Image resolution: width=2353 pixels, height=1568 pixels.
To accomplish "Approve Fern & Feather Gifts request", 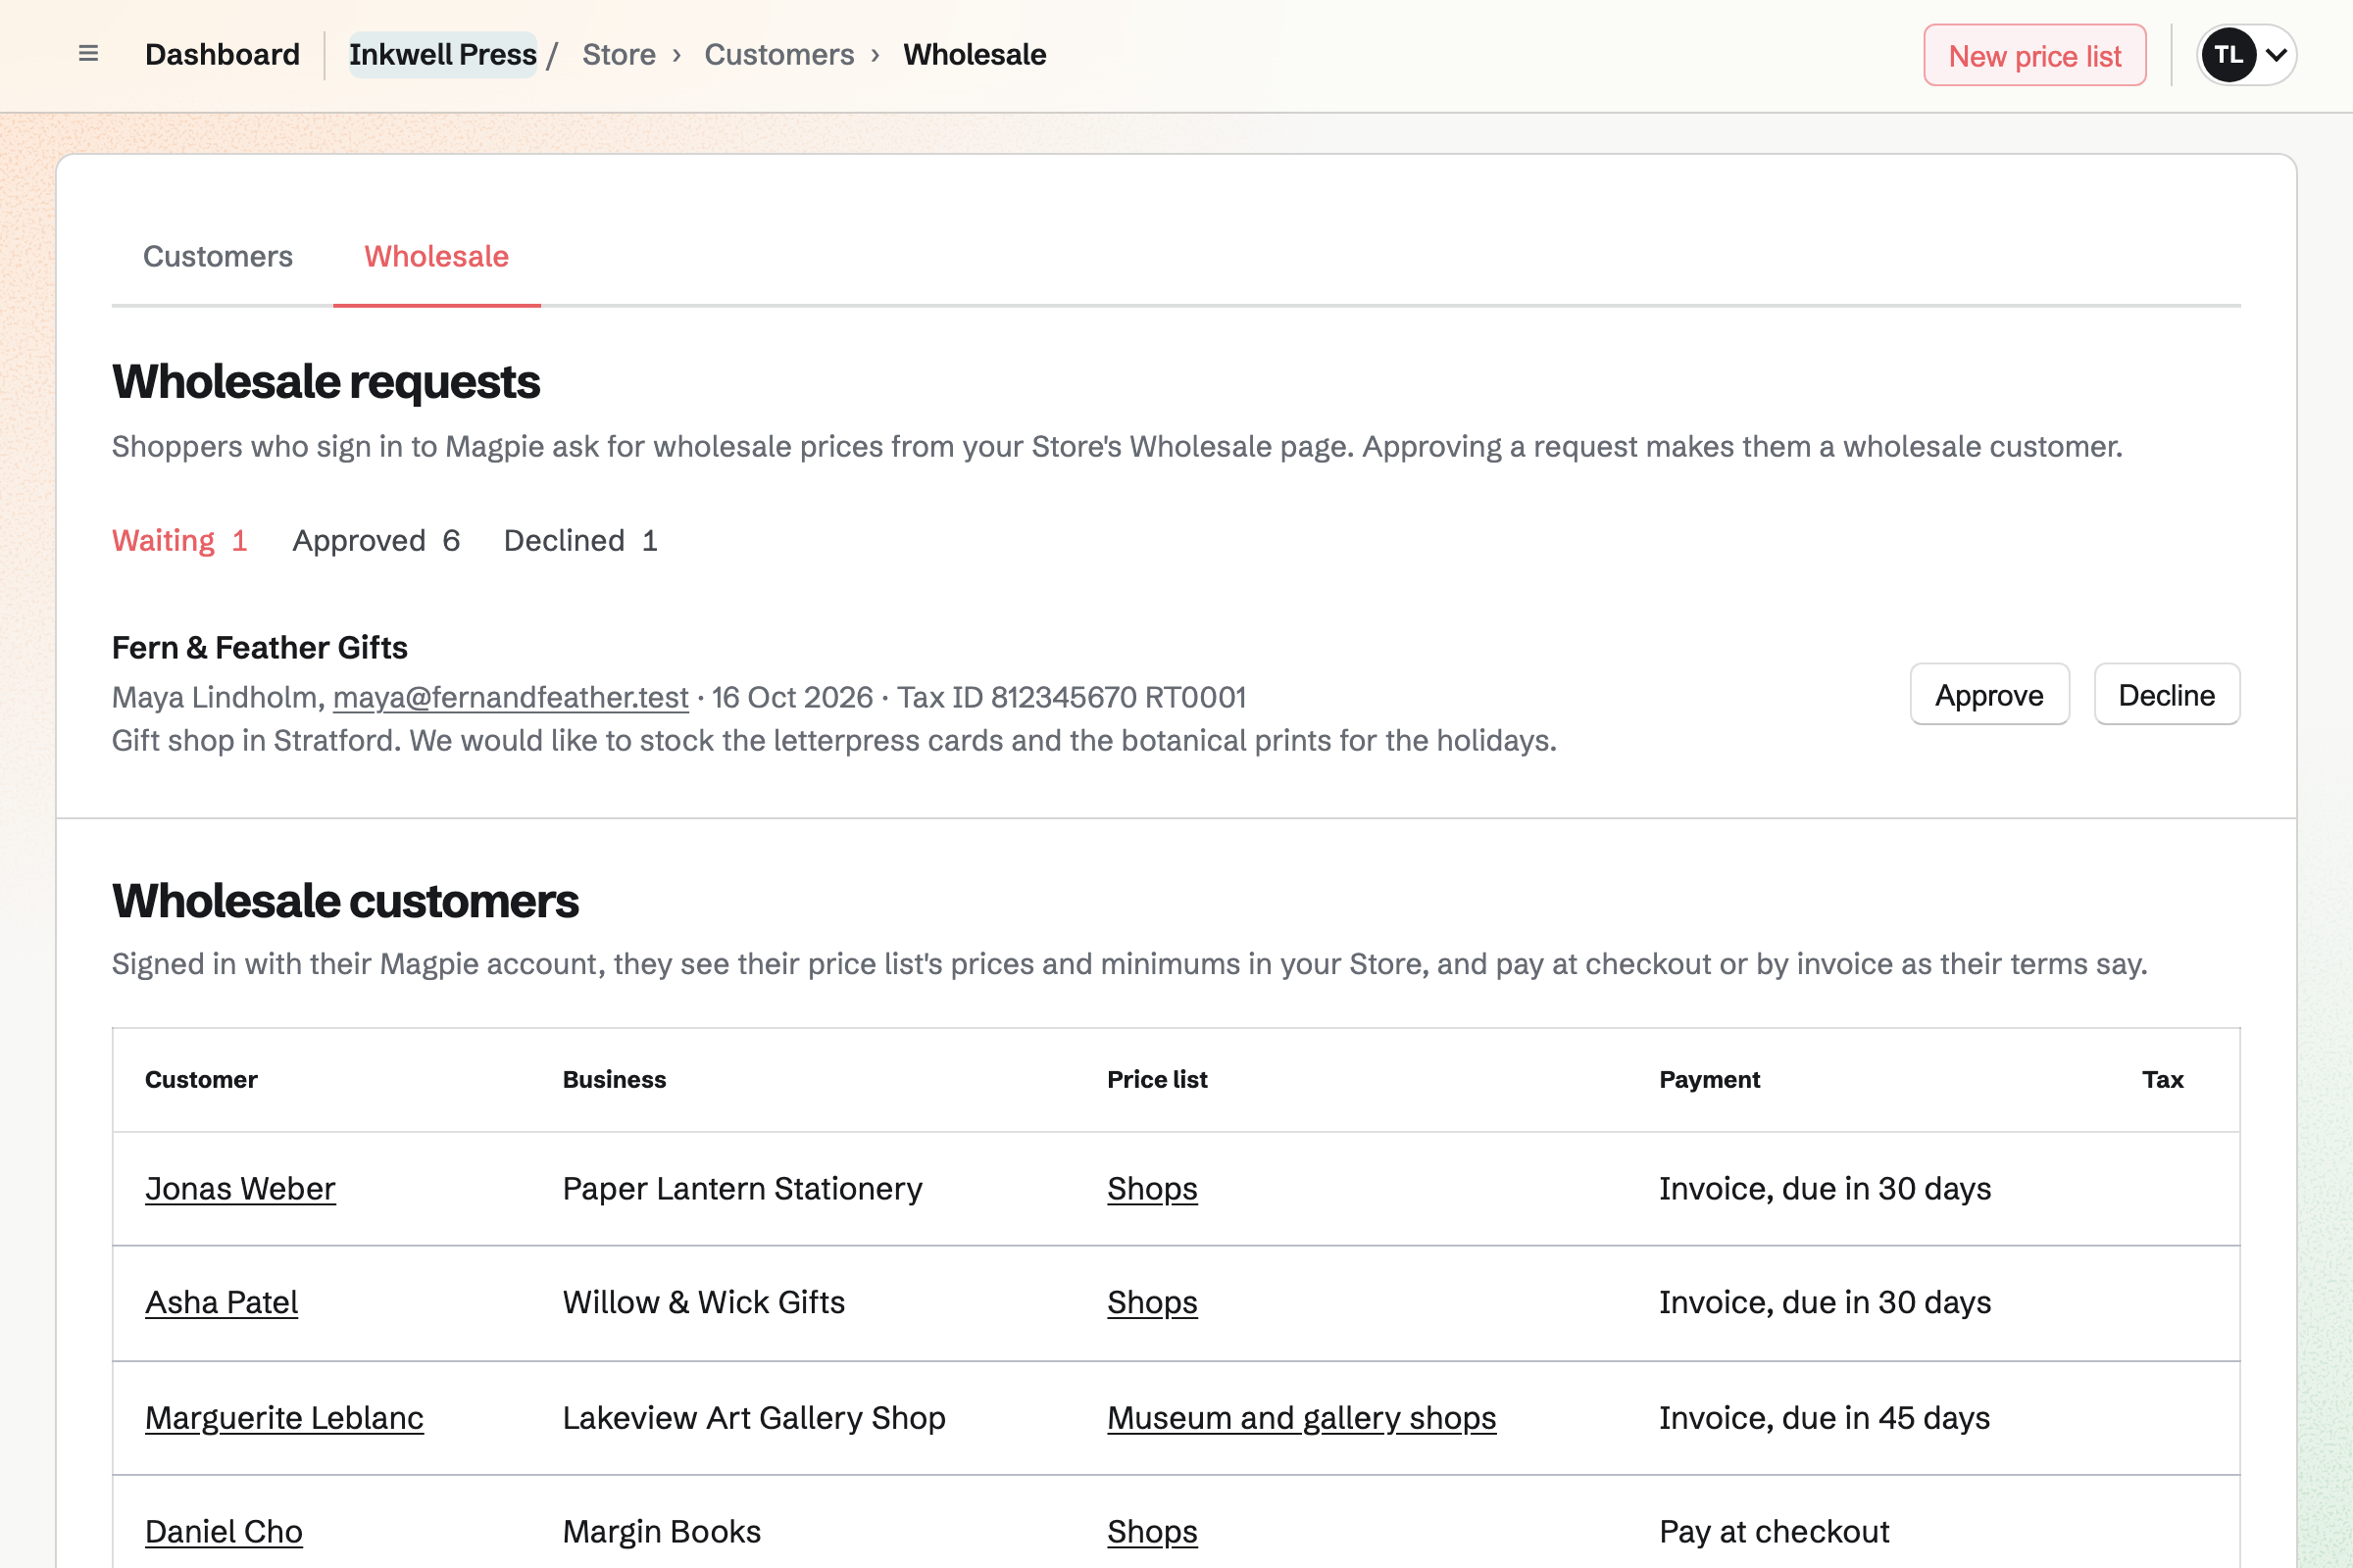I will [x=1989, y=694].
